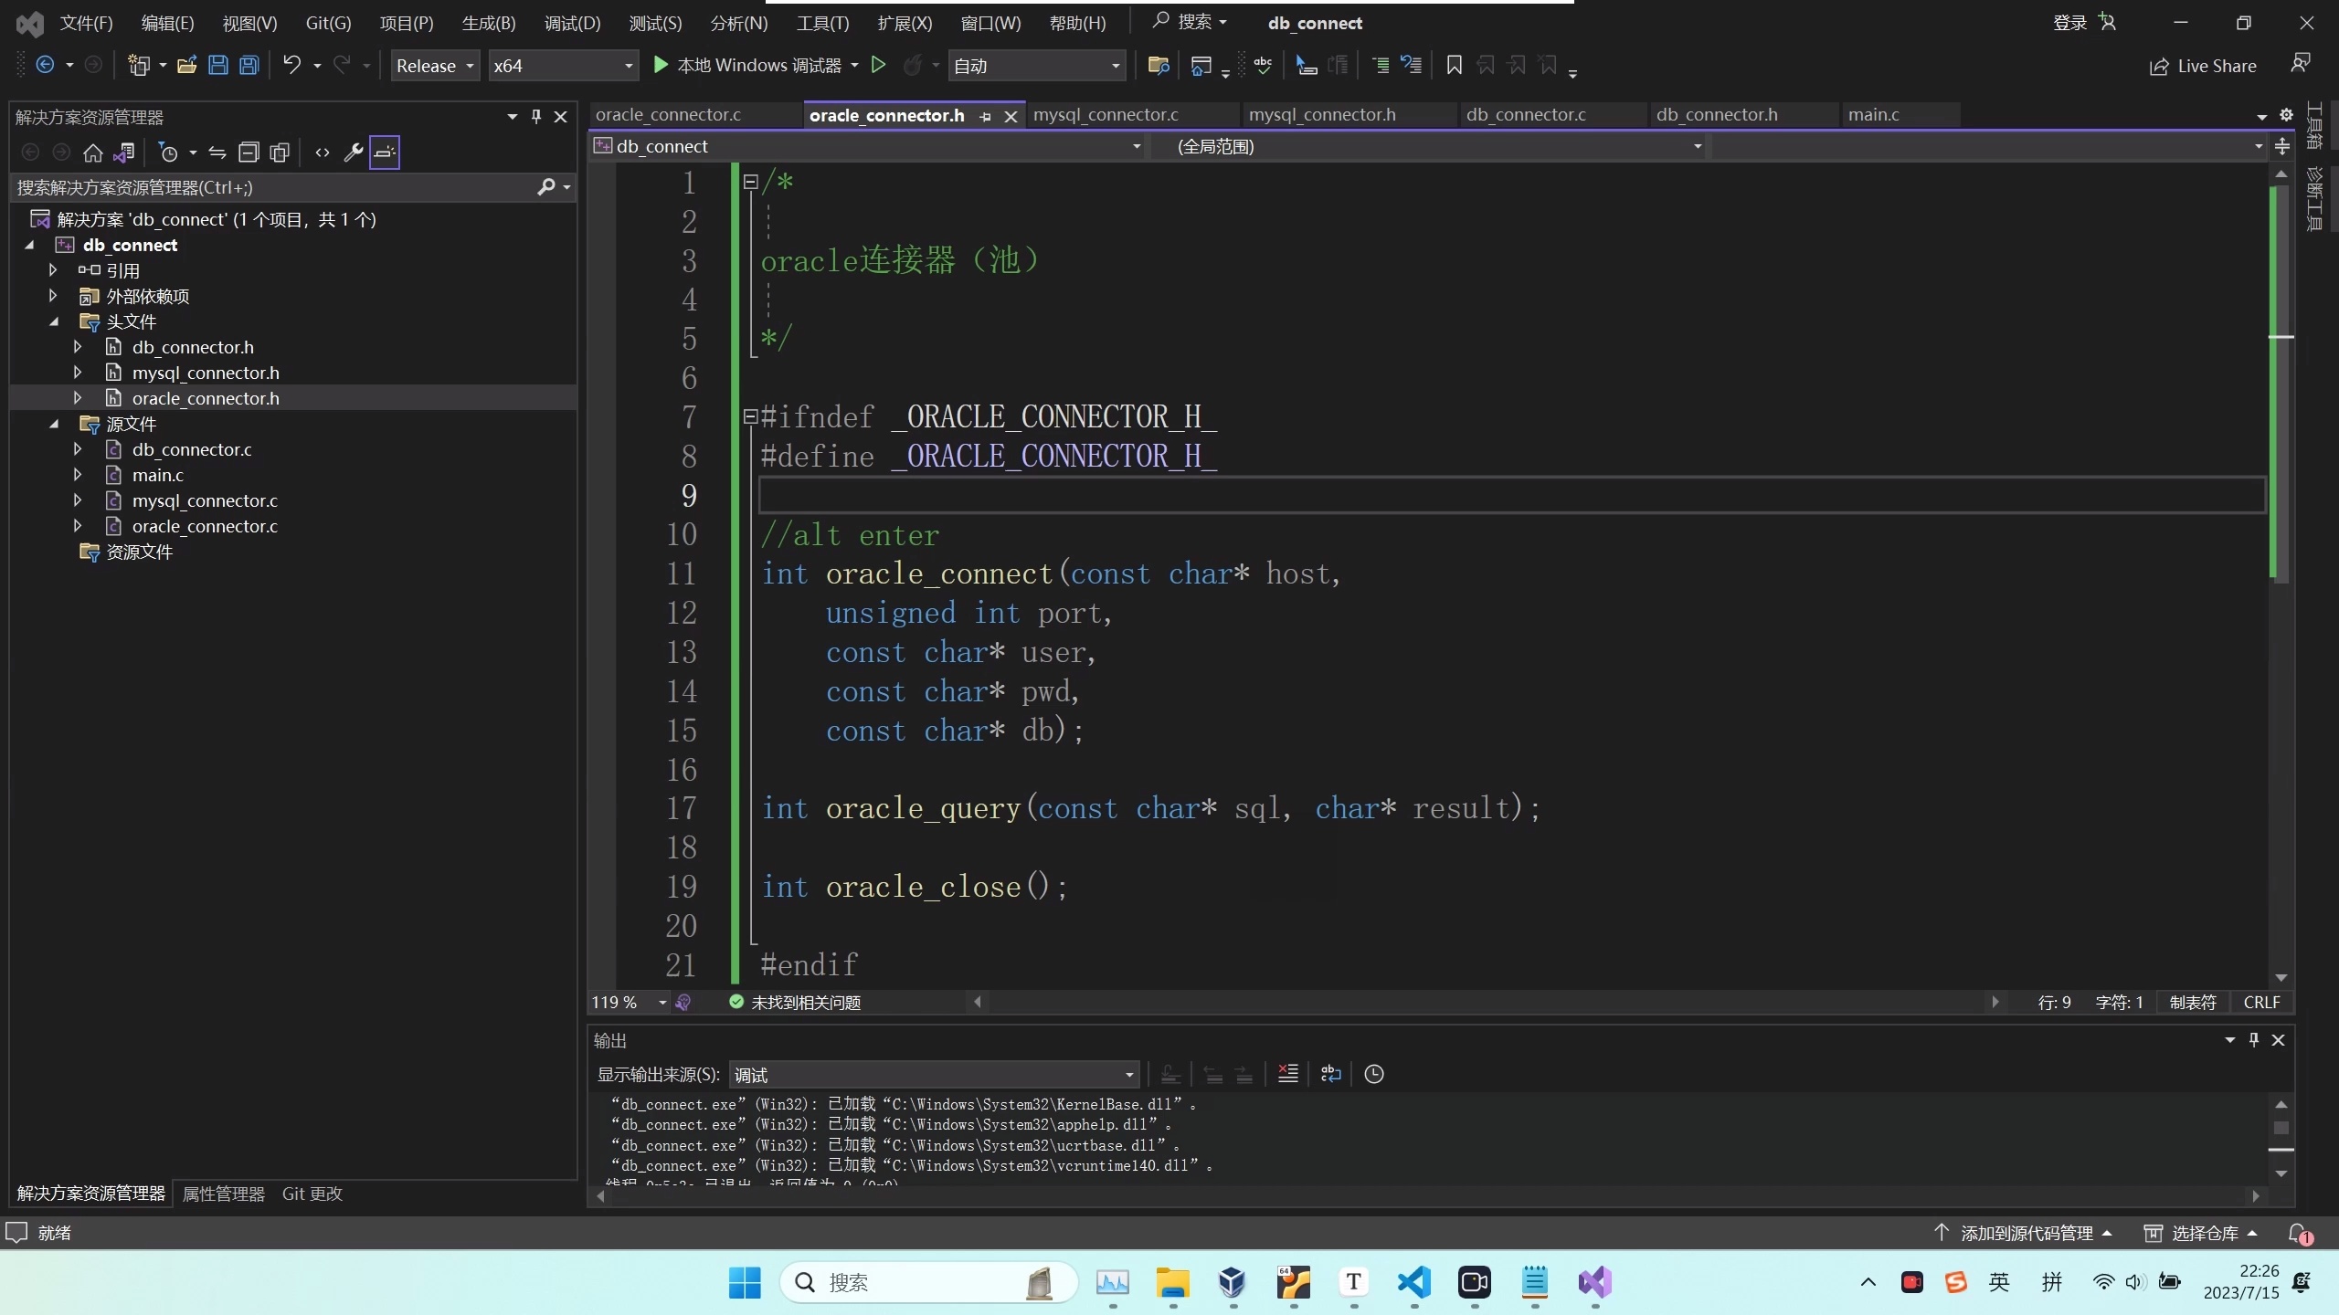Click Start Without Debugging outline play icon
The width and height of the screenshot is (2339, 1315).
(x=878, y=65)
